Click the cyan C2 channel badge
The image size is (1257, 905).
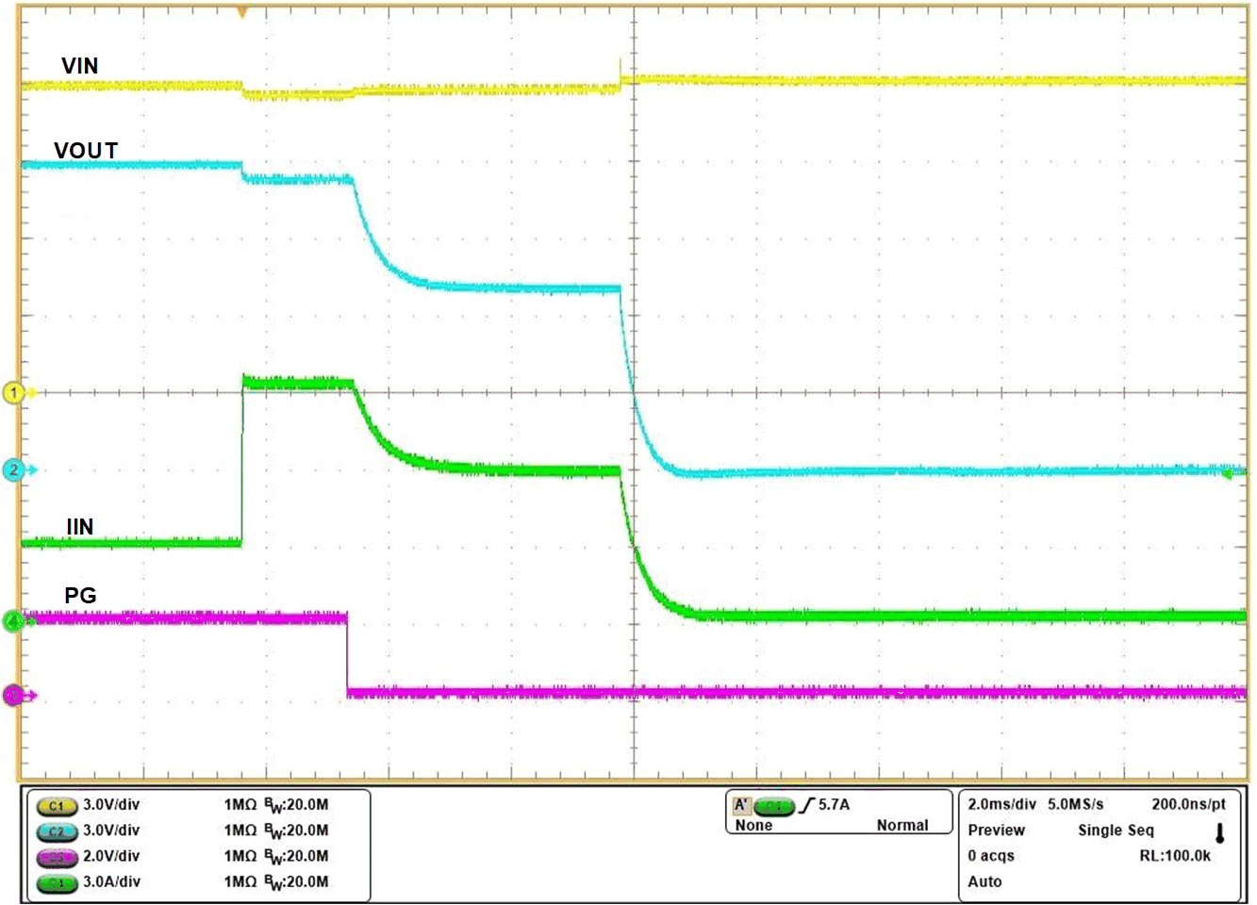57,831
